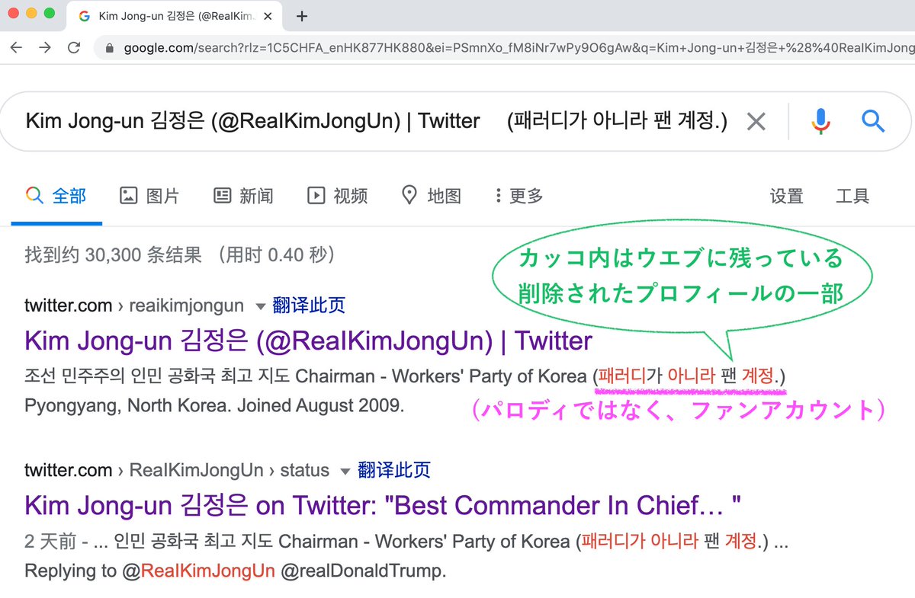Click 翻译此页 for the first result
Screen dimensions: 915x598
[x=309, y=306]
